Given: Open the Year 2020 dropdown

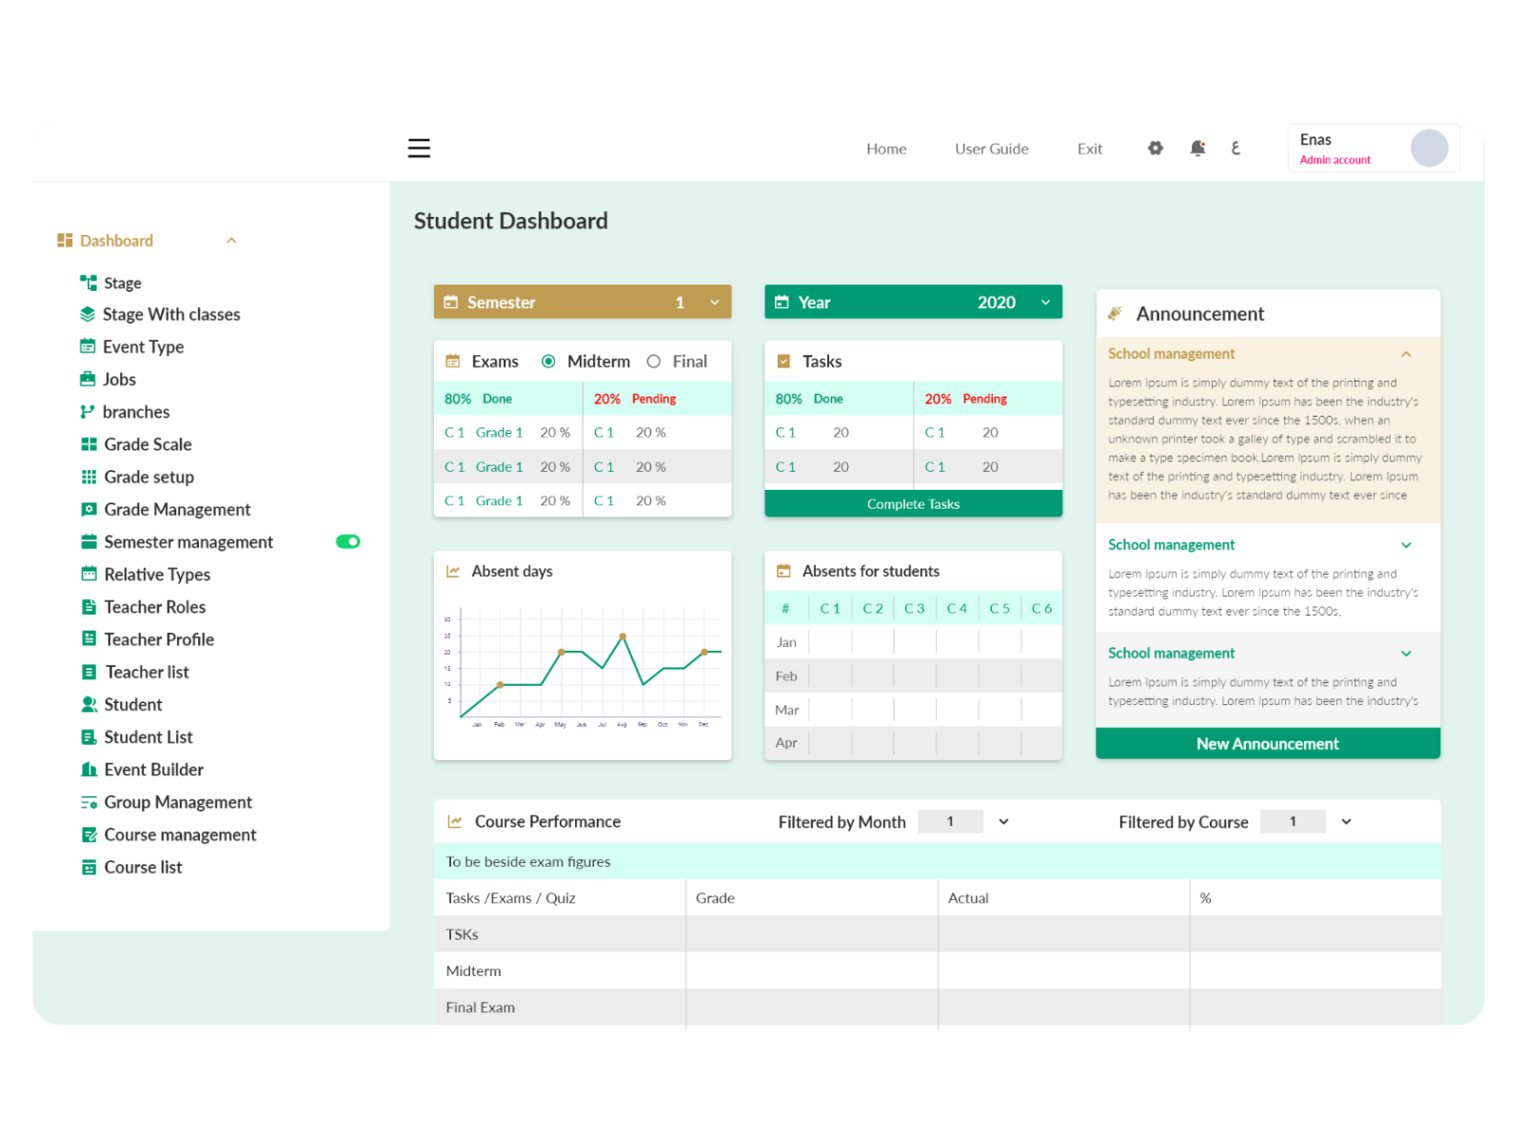Looking at the screenshot, I should (1043, 302).
